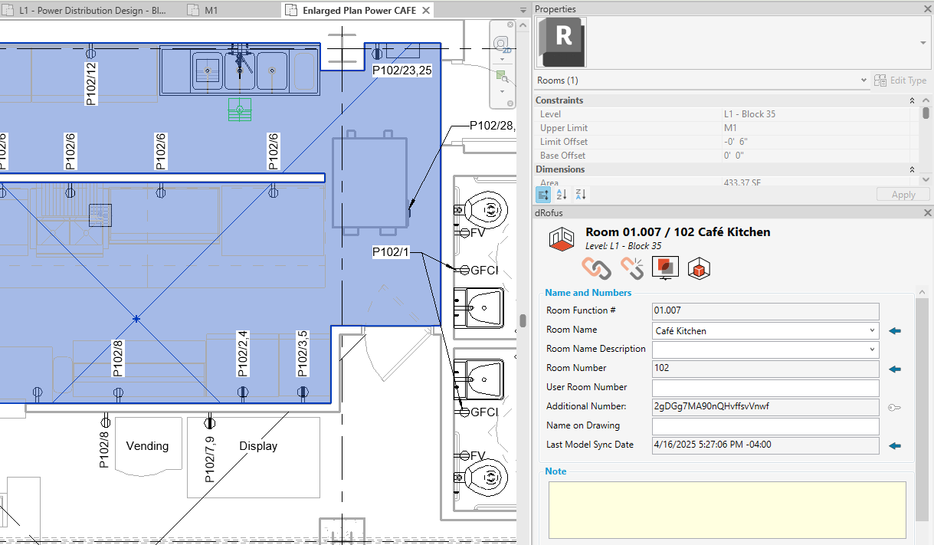This screenshot has width=934, height=545.
Task: Click the dRofus unlink broken-chain icon
Action: pos(631,268)
